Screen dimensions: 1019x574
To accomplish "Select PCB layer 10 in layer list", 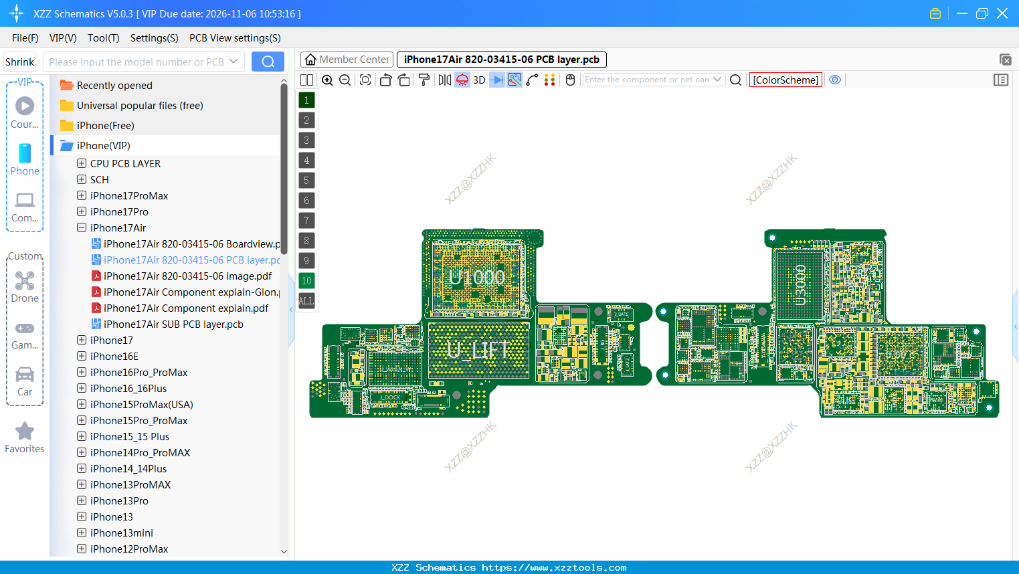I will 306,280.
